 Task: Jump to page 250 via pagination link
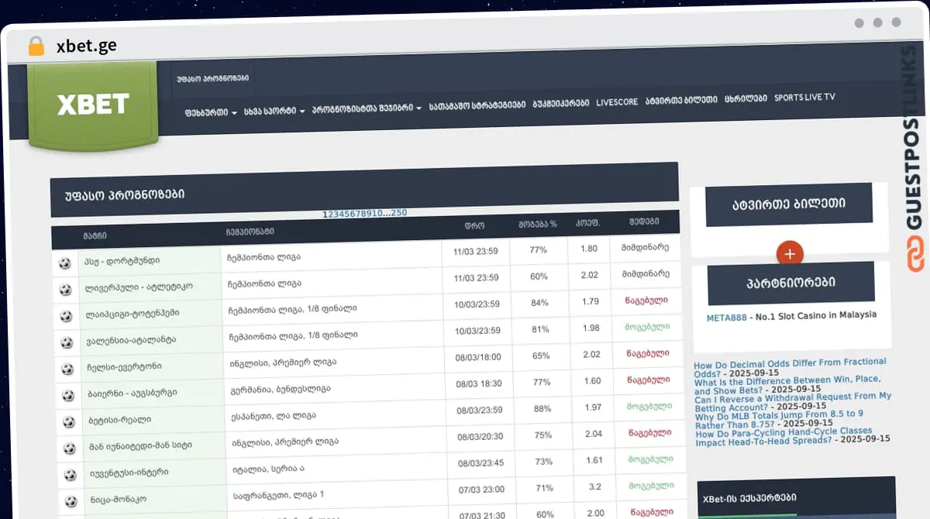pos(398,212)
